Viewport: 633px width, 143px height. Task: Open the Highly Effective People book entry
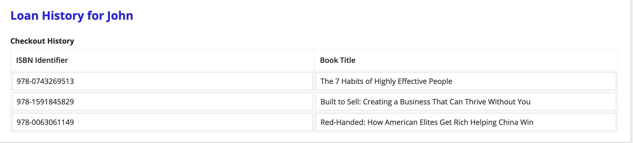(386, 81)
